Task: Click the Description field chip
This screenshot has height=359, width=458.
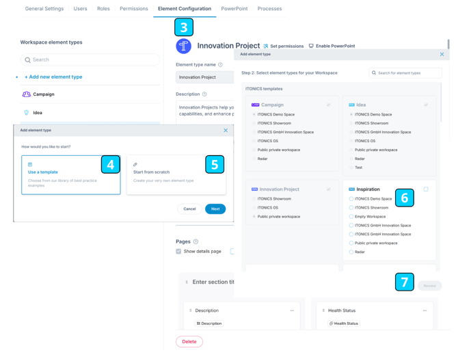Action: (x=209, y=323)
